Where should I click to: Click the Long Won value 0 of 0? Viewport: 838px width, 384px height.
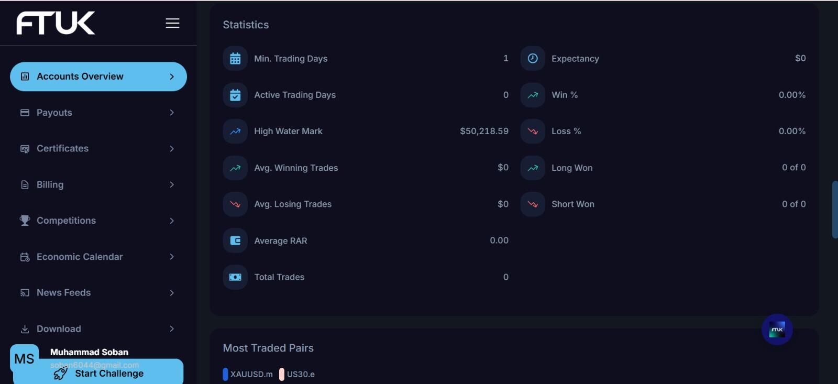(x=794, y=167)
